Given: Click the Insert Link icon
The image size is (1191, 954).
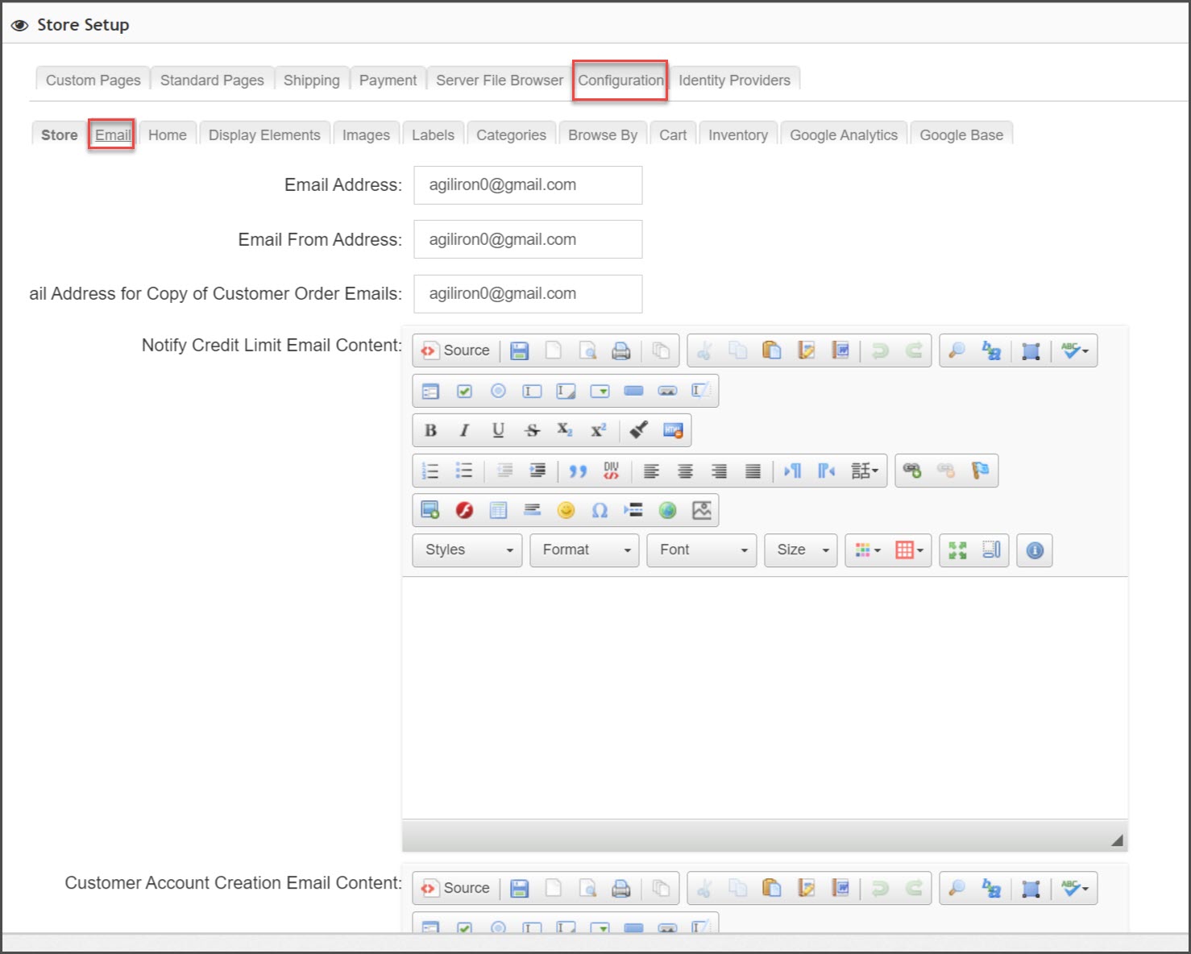Looking at the screenshot, I should 912,471.
